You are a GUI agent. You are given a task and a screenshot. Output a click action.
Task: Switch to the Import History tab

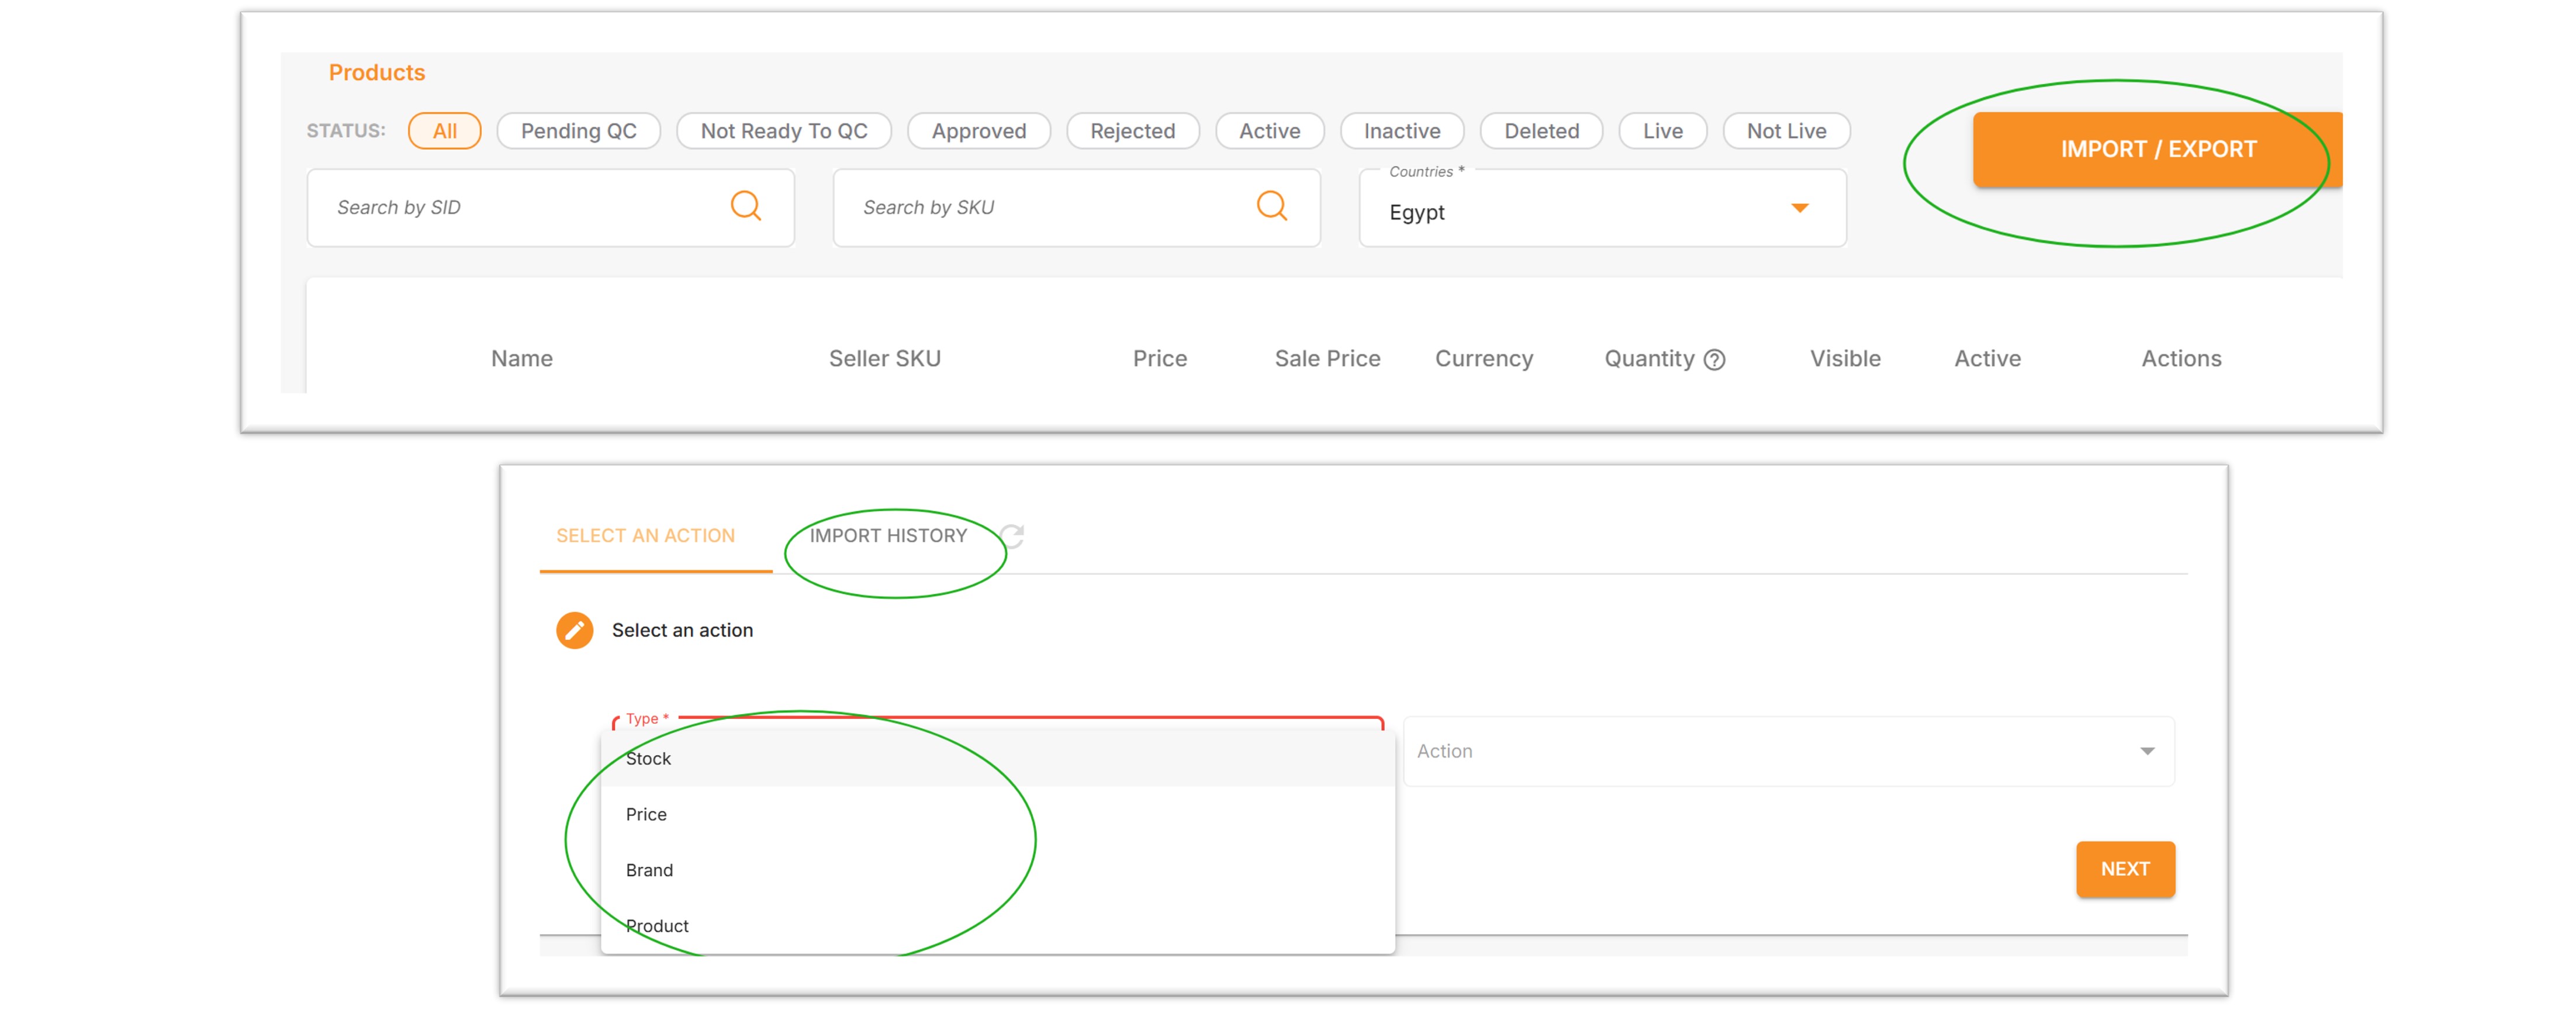click(888, 536)
